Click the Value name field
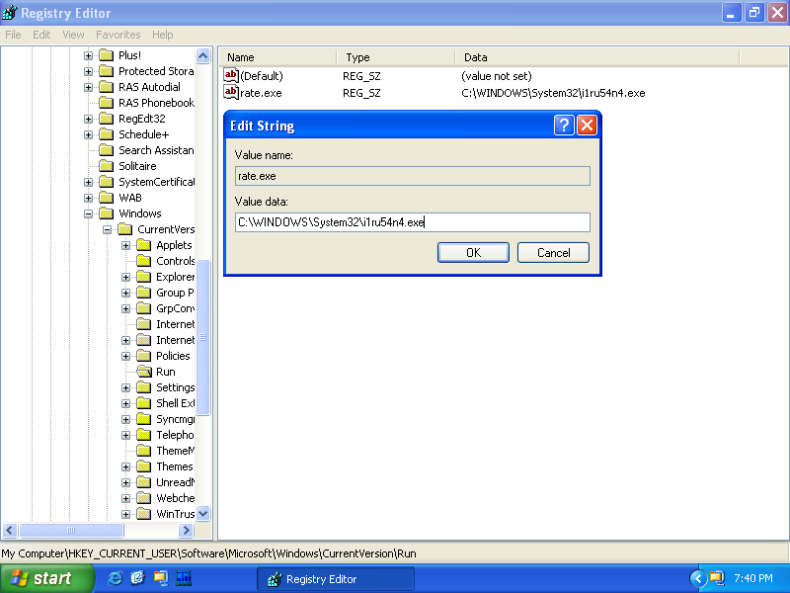 tap(413, 176)
